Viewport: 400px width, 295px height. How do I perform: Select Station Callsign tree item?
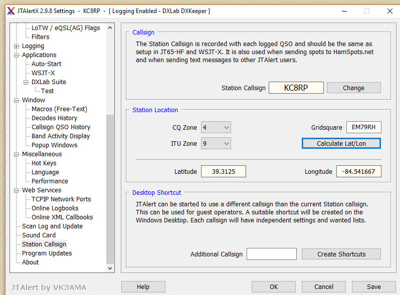click(x=44, y=244)
